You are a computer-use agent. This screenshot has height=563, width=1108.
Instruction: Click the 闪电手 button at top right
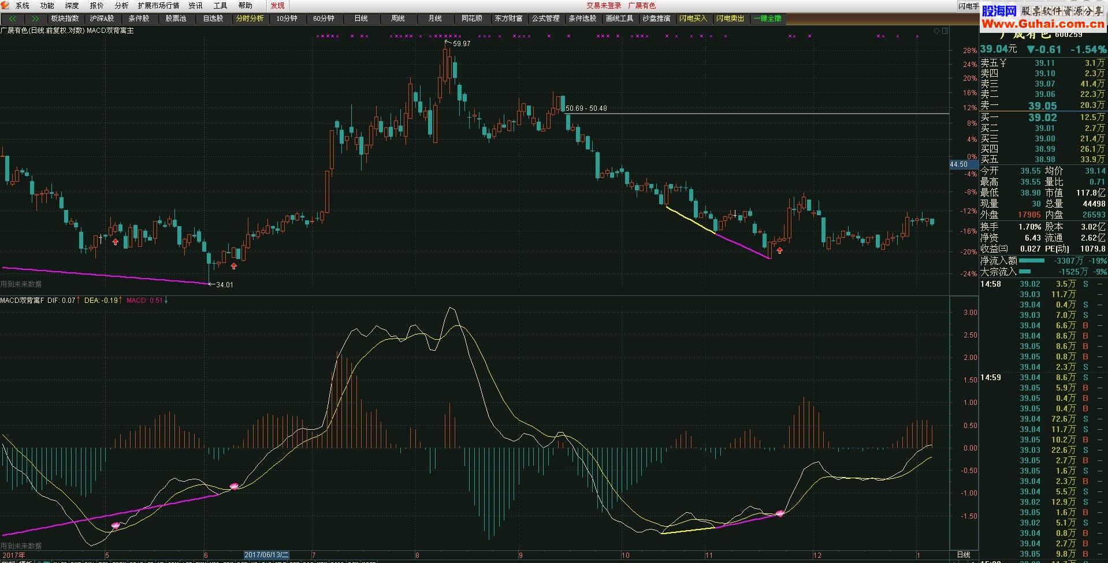(968, 6)
